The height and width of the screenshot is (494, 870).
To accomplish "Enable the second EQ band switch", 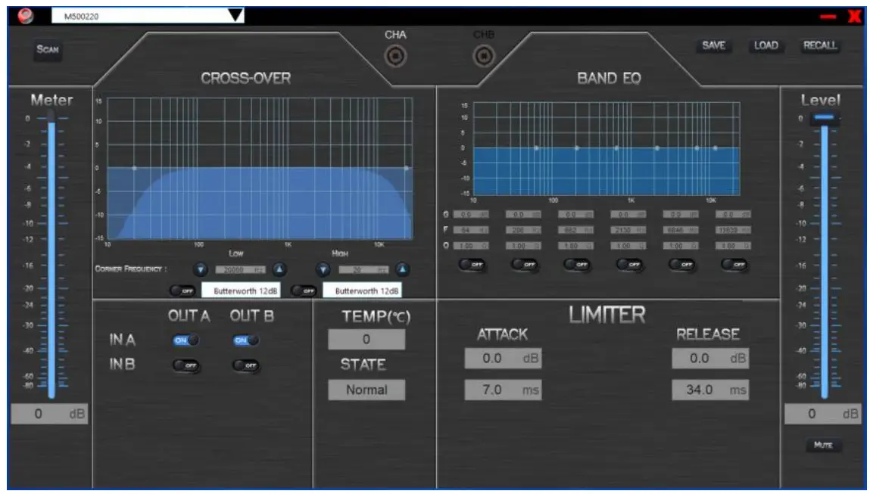I will click(524, 265).
